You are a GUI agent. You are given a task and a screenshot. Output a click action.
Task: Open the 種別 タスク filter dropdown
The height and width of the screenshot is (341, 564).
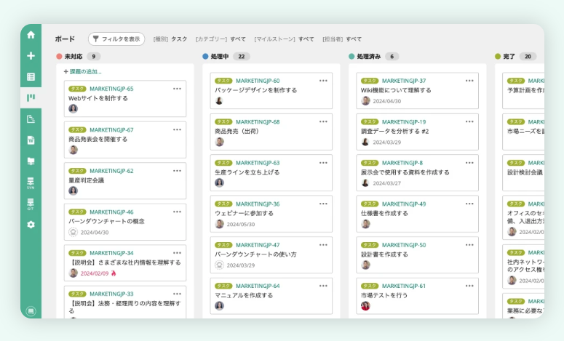click(170, 39)
